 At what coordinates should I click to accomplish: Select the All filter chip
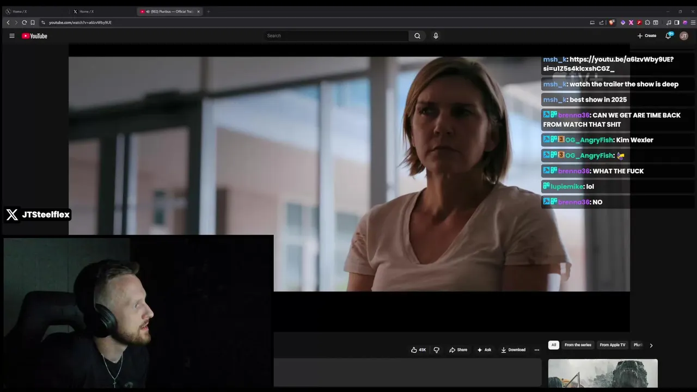click(554, 345)
